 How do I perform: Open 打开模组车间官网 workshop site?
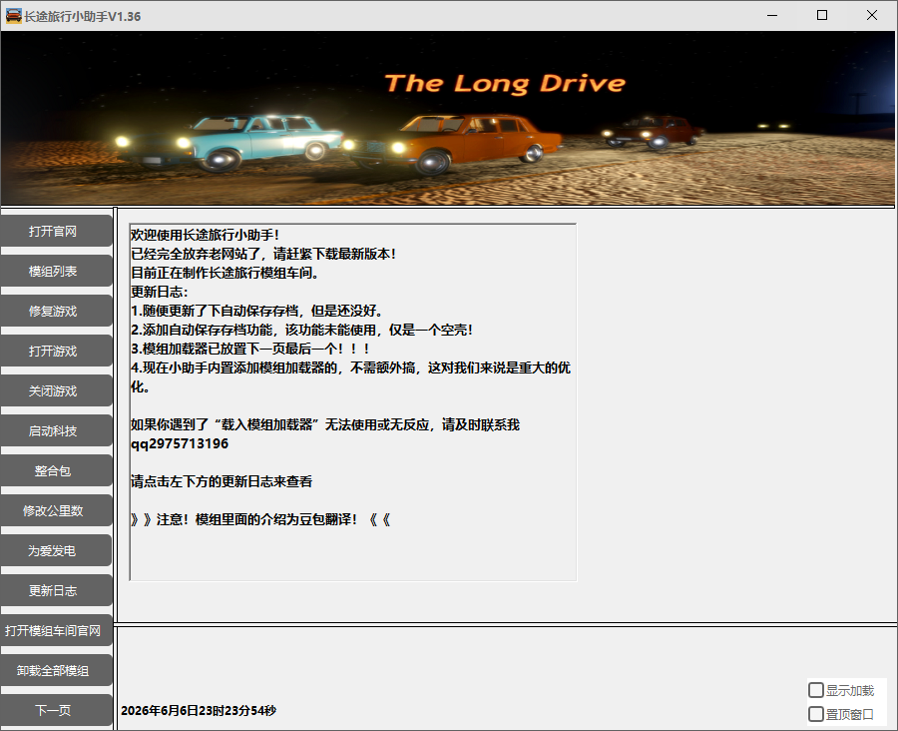56,631
